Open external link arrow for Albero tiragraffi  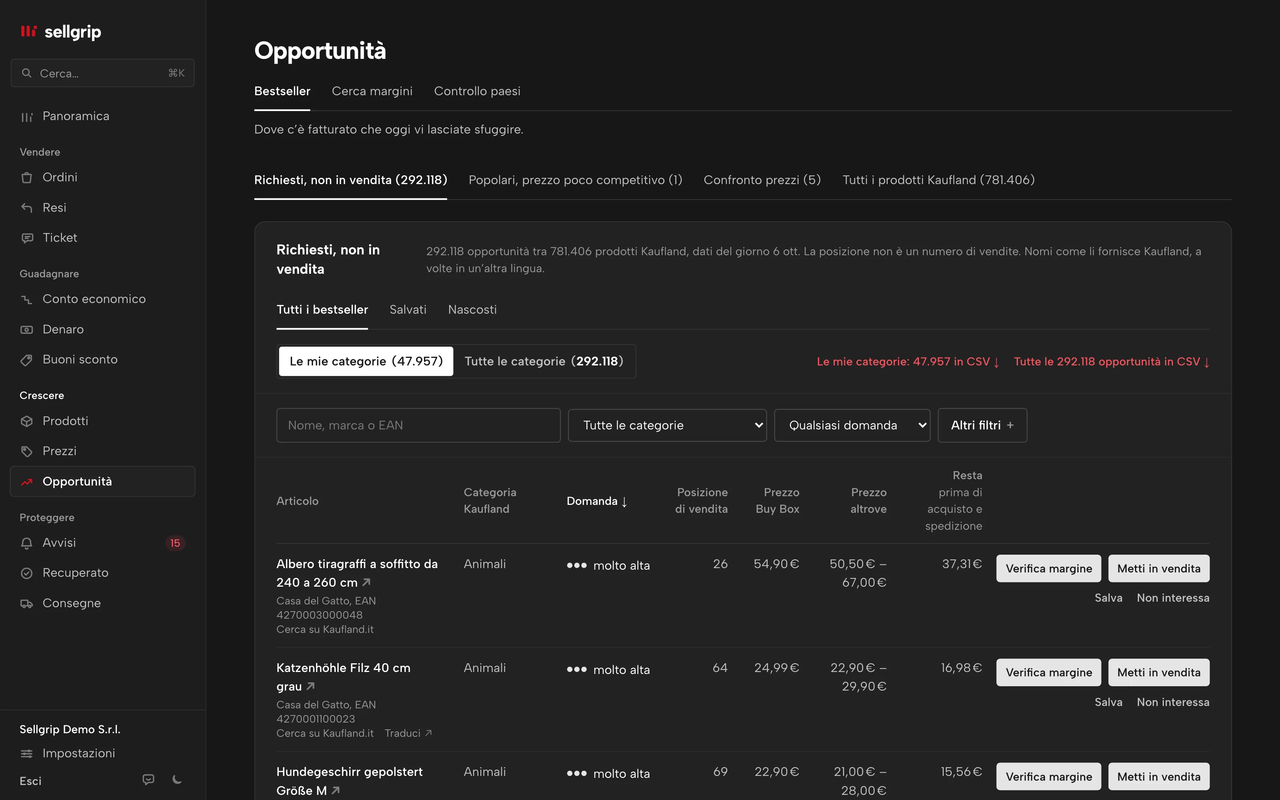click(367, 582)
